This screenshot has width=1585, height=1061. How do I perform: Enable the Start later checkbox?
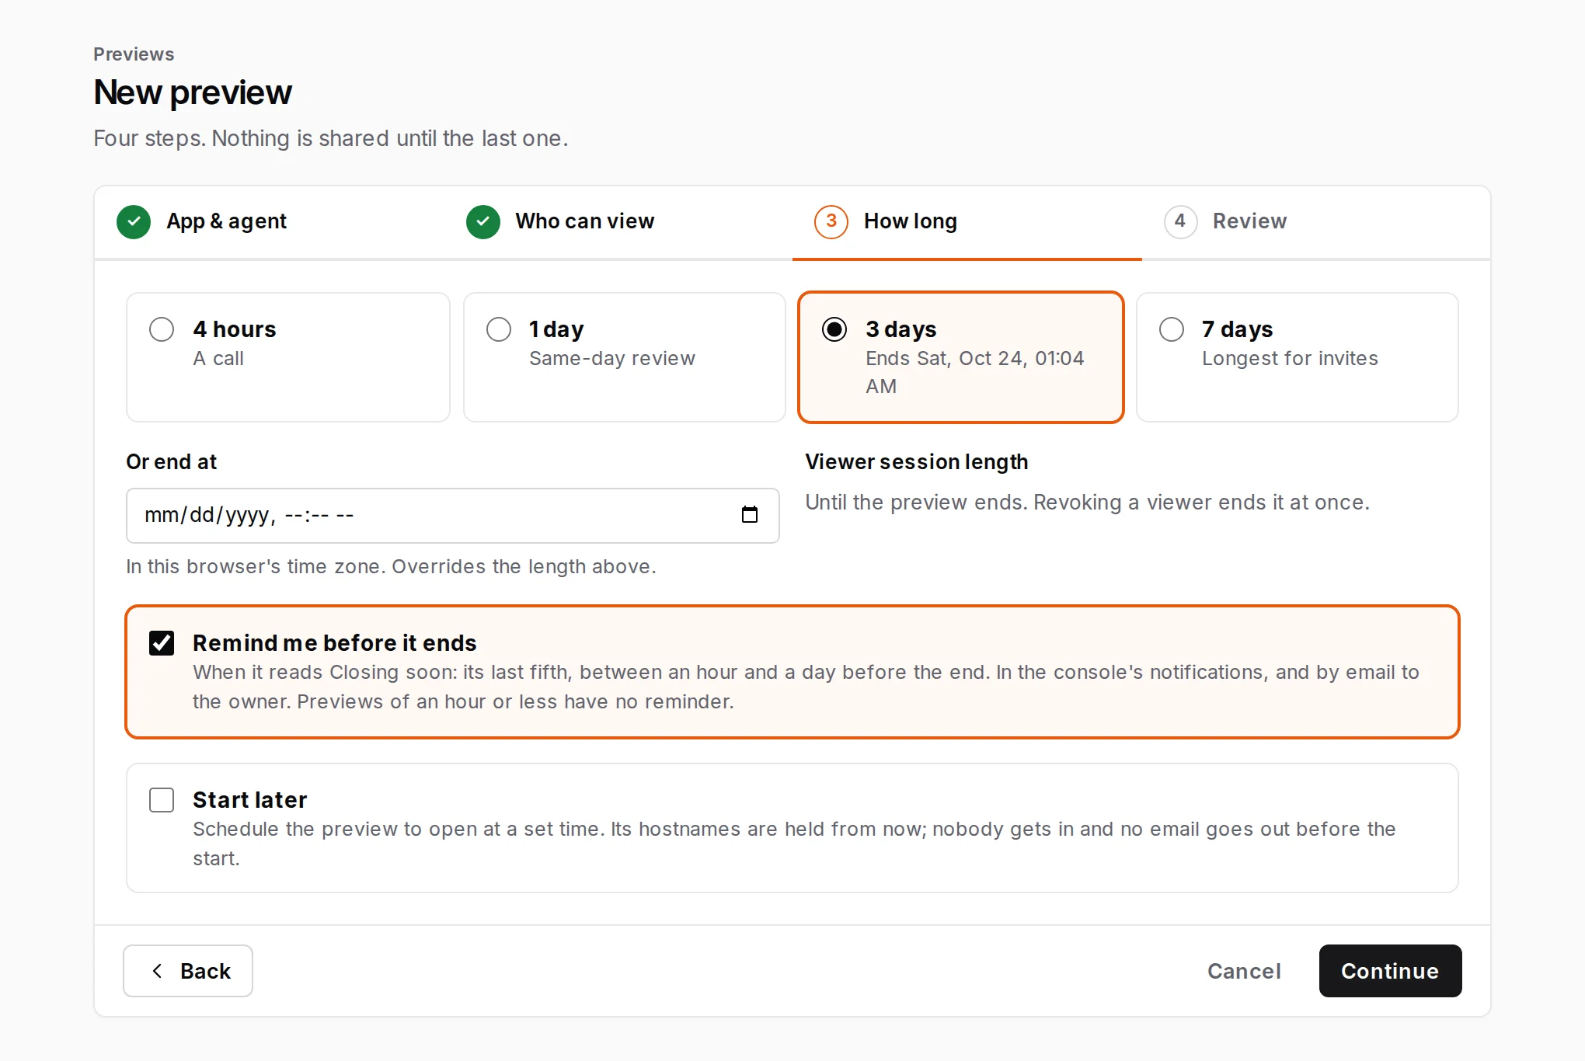(162, 800)
